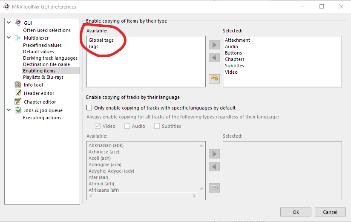Enable only copying tracks with specific languages

[x=89, y=108]
